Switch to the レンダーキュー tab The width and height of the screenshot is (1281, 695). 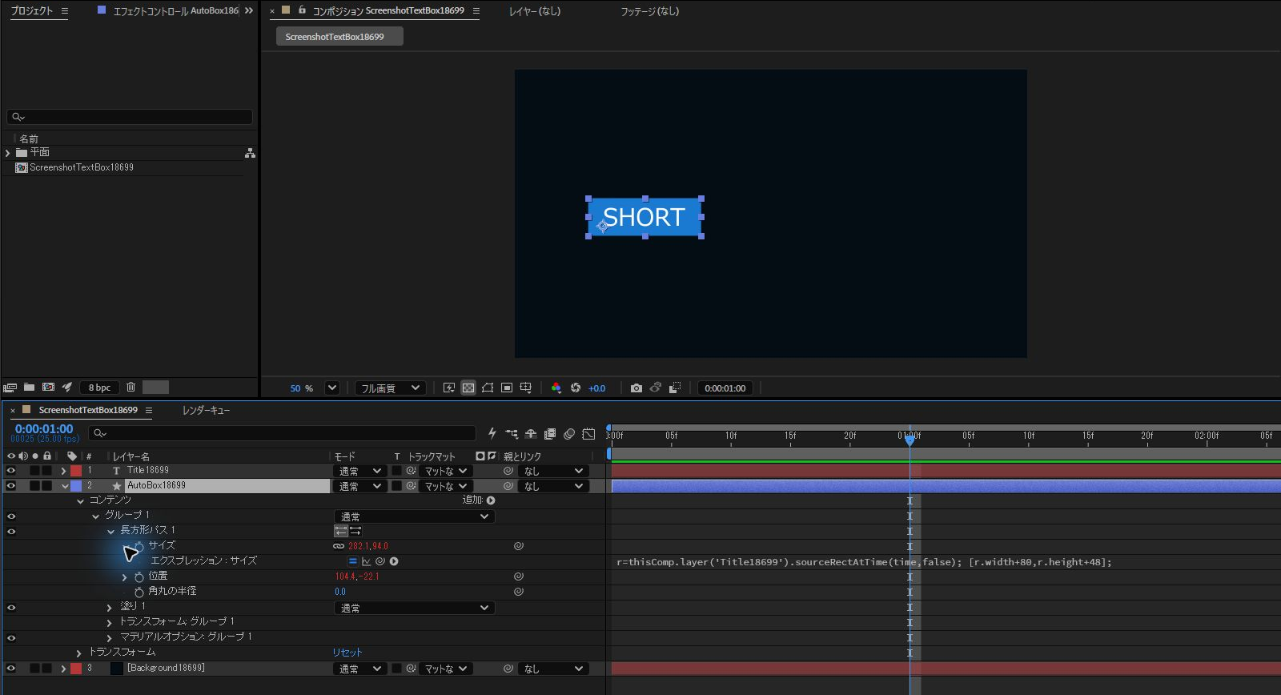(x=206, y=410)
